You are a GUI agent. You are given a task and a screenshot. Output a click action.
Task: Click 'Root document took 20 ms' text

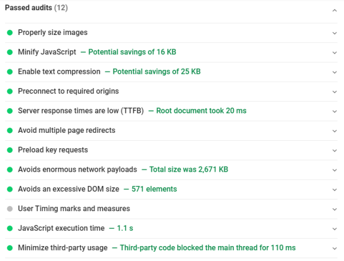[201, 111]
